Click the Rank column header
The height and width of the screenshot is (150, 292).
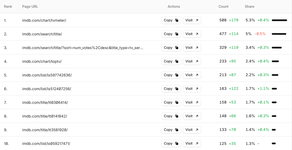click(x=8, y=7)
